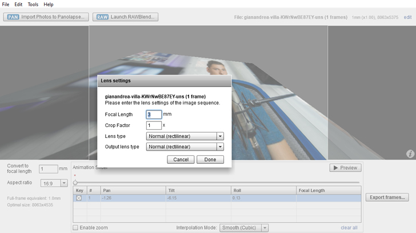Click the info icon on the preview
This screenshot has height=233, width=416.
(410, 154)
